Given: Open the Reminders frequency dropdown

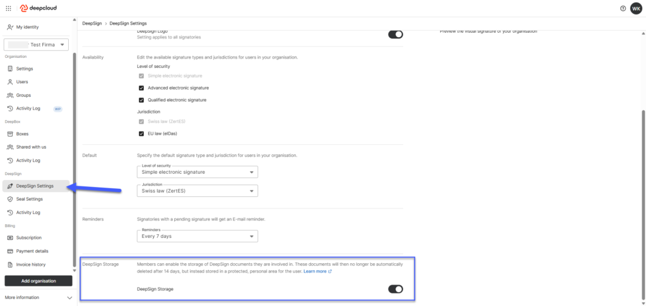Looking at the screenshot, I should pos(197,236).
